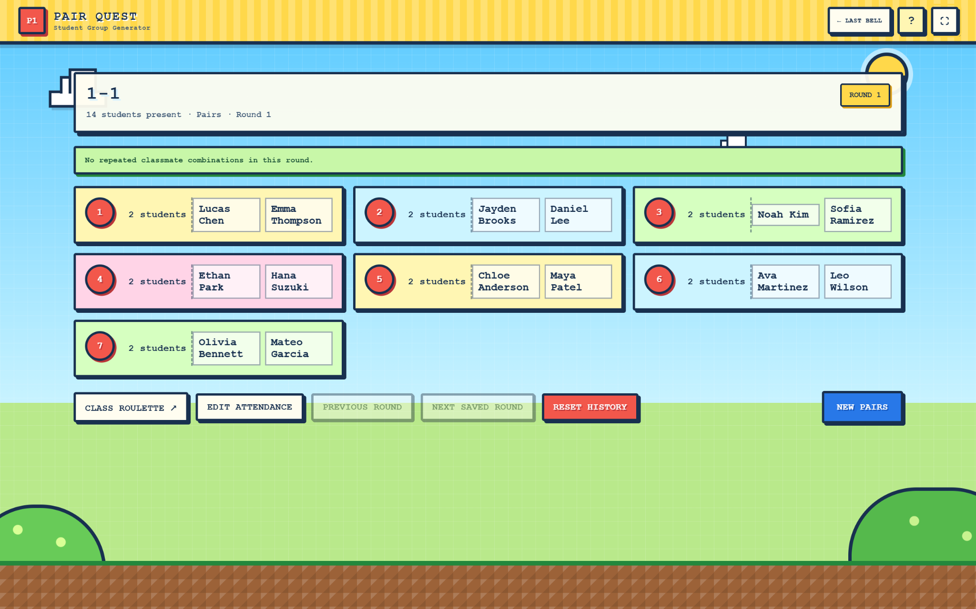Click the class title 1-1
Screen dimensions: 976x609
point(103,93)
